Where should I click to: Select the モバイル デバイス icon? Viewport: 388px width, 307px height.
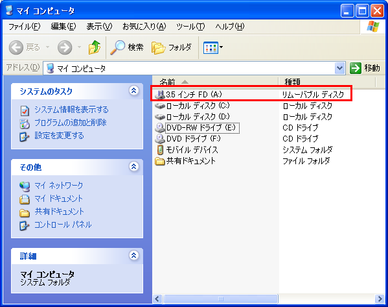[160, 150]
